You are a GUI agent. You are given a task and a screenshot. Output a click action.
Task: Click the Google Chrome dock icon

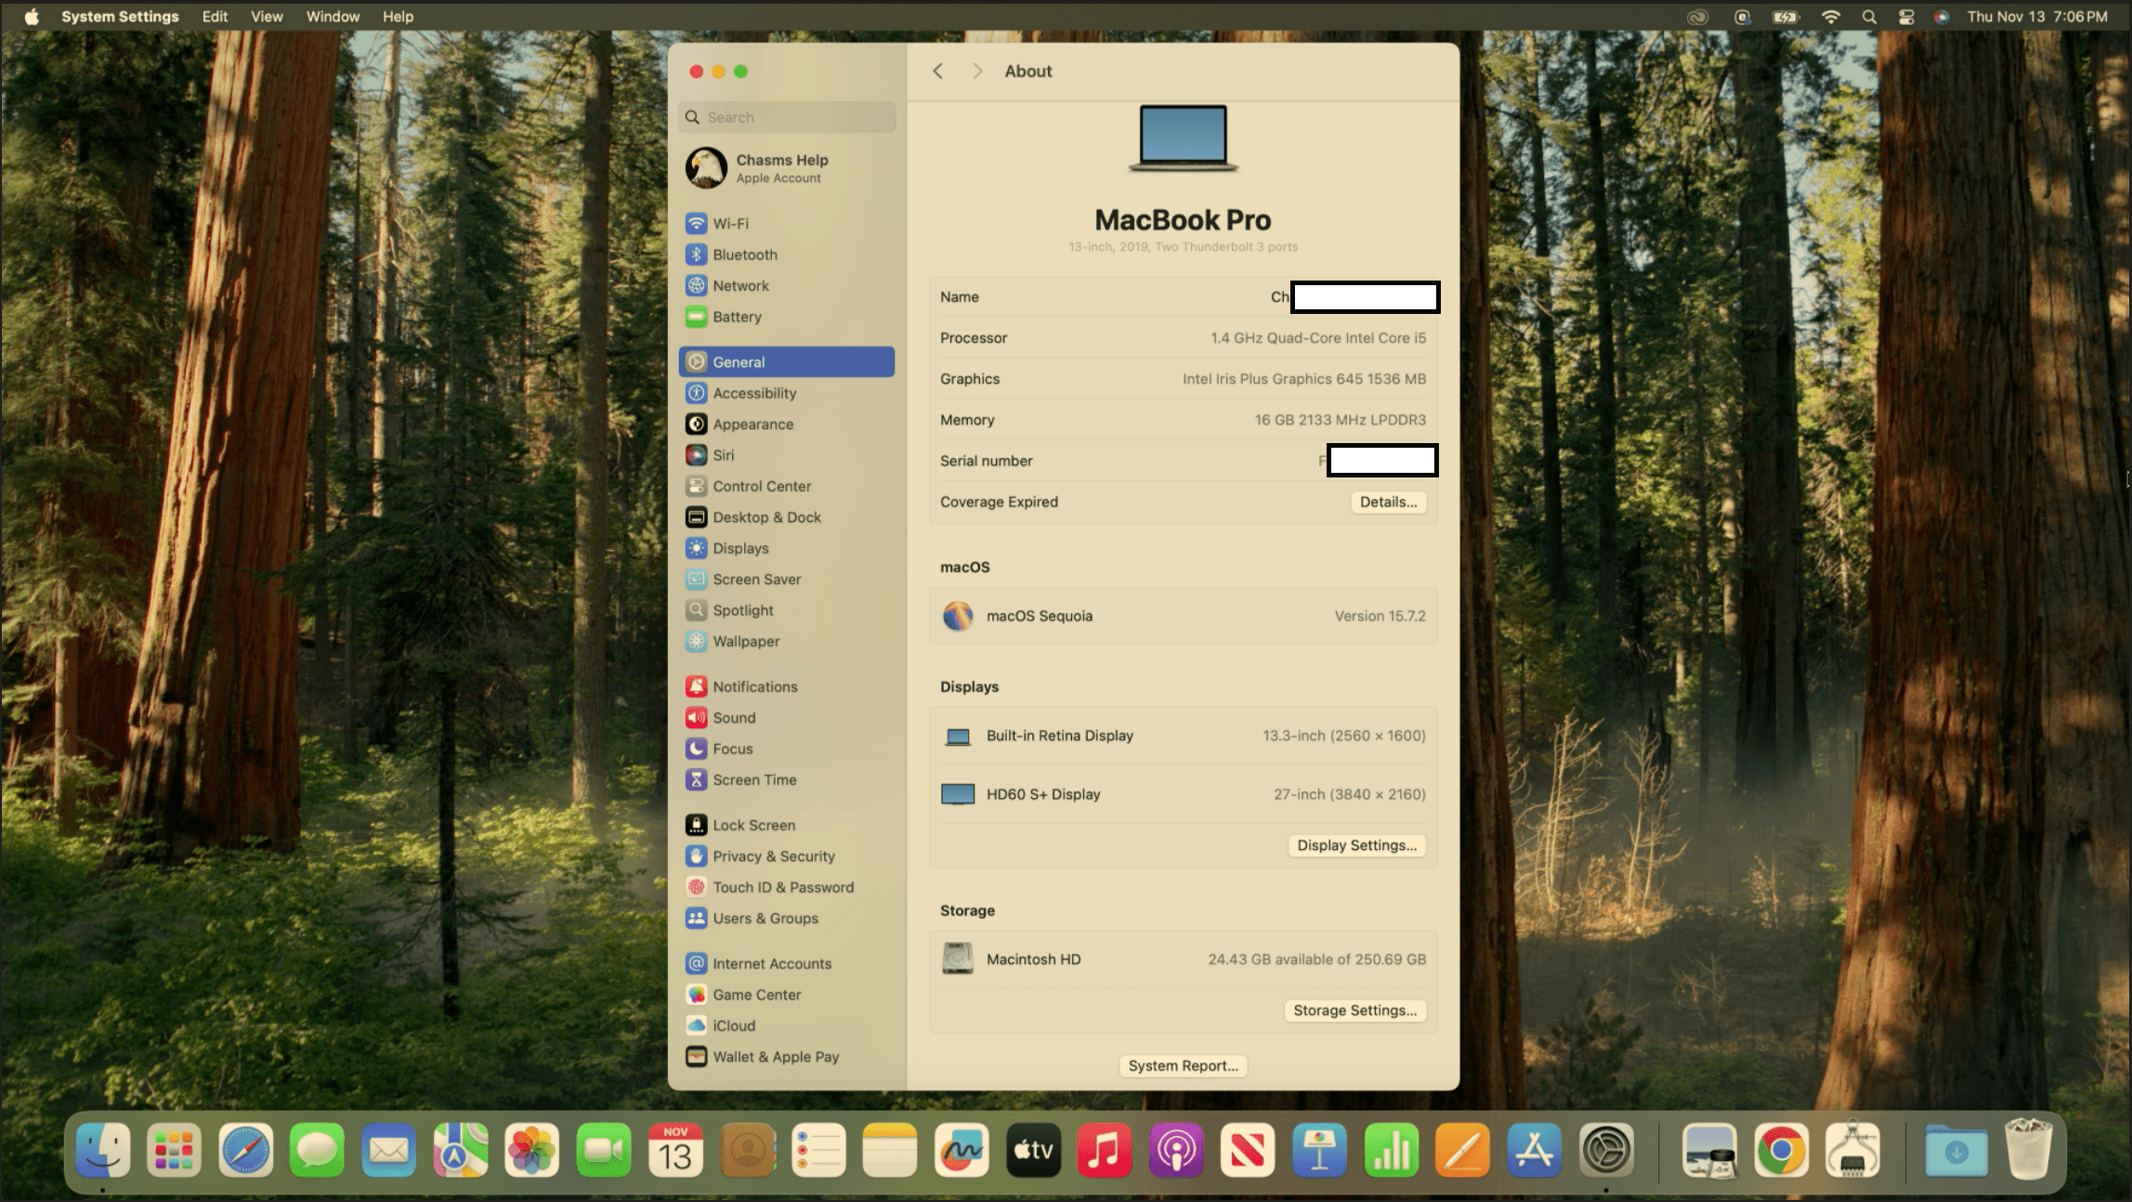tap(1780, 1151)
